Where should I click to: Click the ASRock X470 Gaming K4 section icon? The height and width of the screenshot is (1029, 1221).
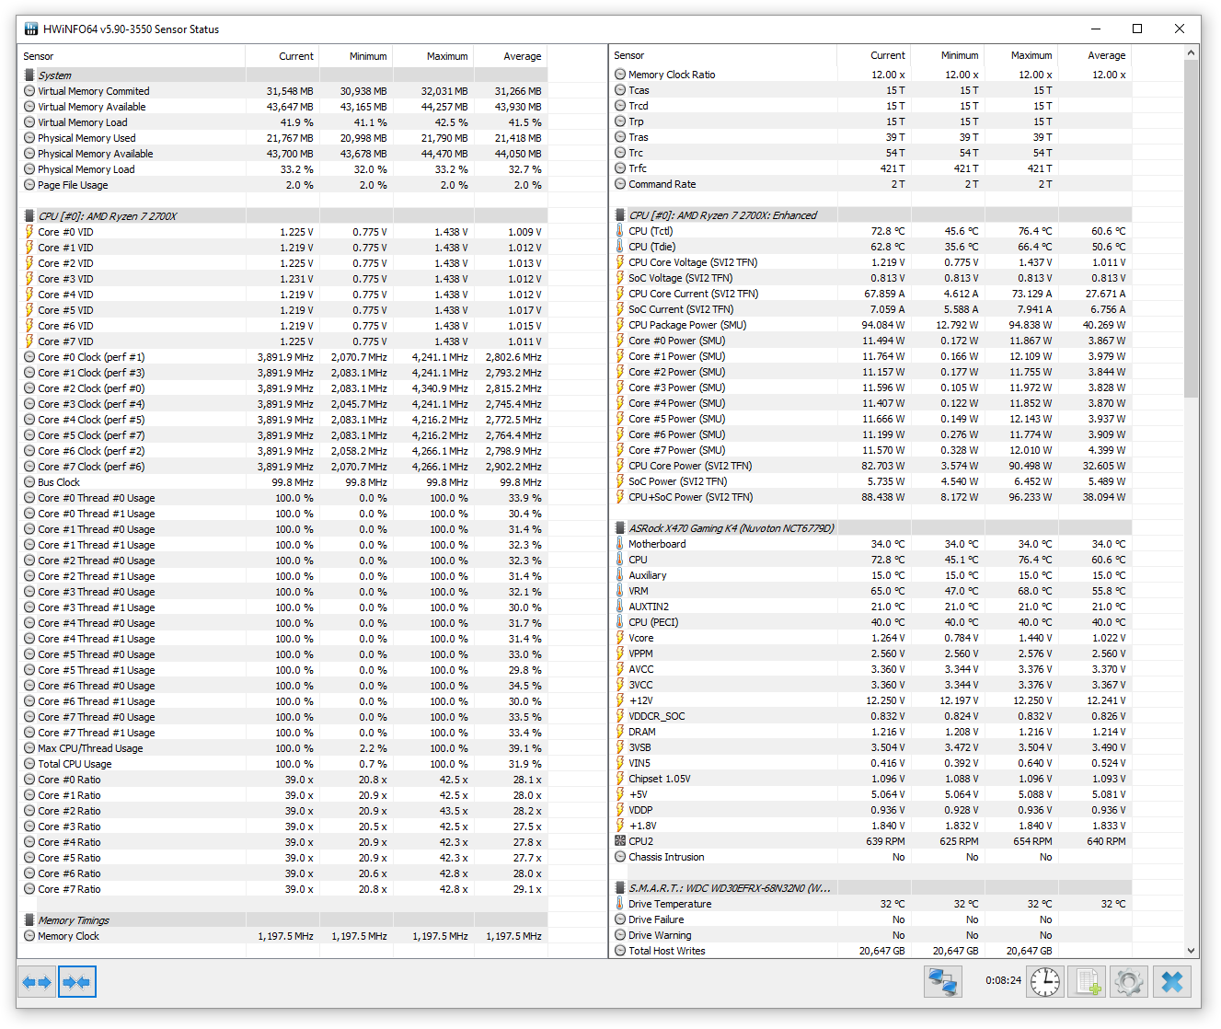pos(620,528)
